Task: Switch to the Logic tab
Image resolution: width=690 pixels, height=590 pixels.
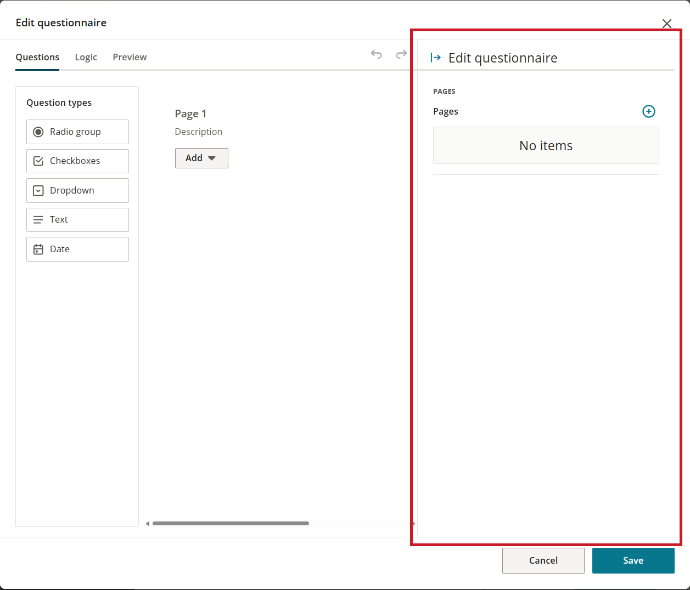Action: coord(86,57)
